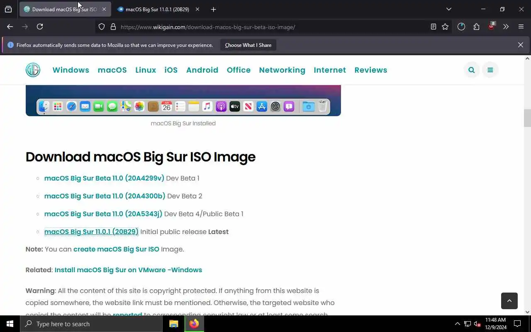
Task: Click the taskbar search box
Action: point(91,324)
